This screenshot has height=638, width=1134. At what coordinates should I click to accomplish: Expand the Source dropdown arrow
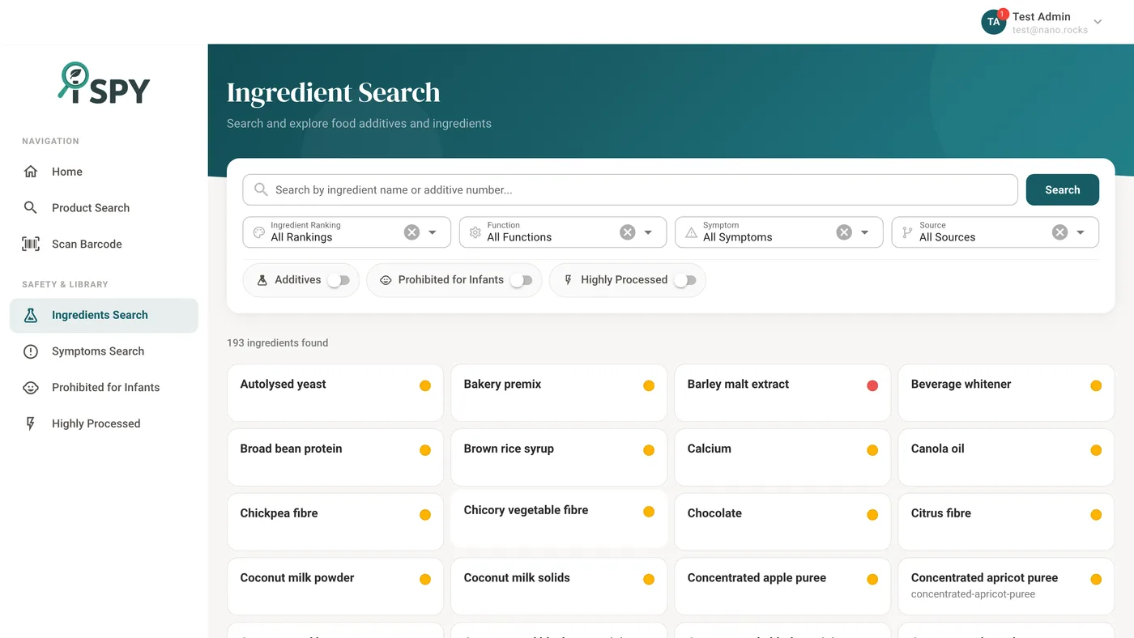pyautogui.click(x=1081, y=232)
